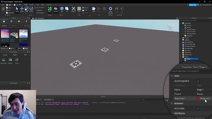This screenshot has height=119, width=212.
Task: Collapse the Behavior properties section
Action: point(172,103)
